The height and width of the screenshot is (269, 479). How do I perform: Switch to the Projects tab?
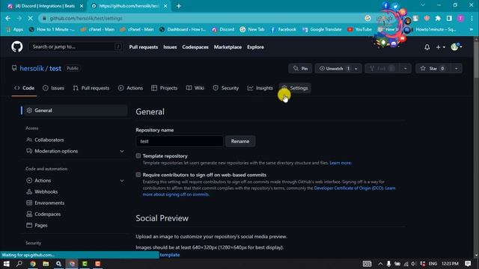coord(165,88)
